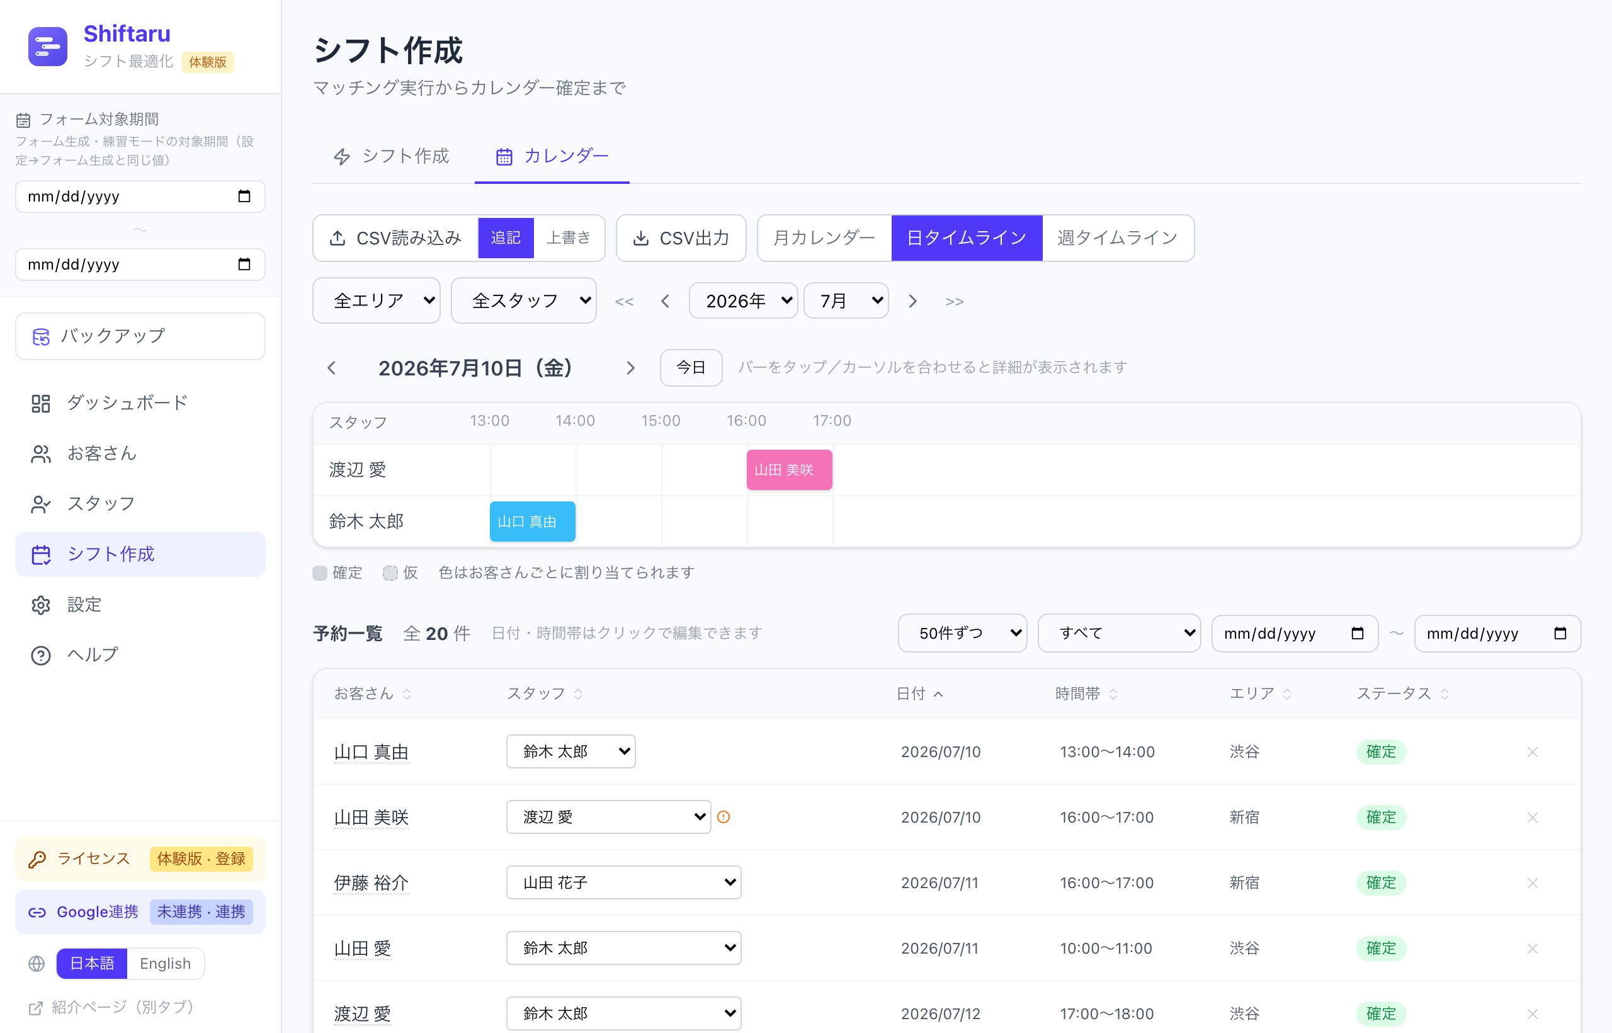Click the CSV読み込み button
The width and height of the screenshot is (1612, 1033).
[x=395, y=237]
